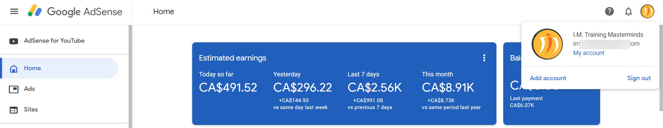
Task: Click the My account link
Action: pyautogui.click(x=589, y=53)
